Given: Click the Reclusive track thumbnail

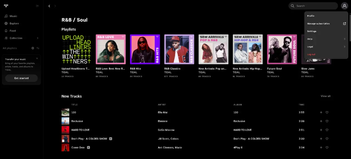Looking at the screenshot, I should [x=65, y=121].
